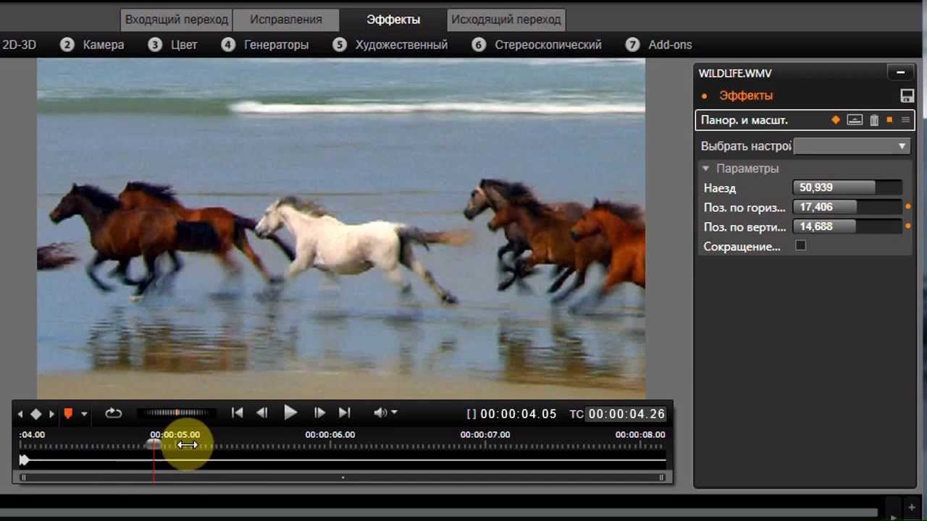
Task: Open the Цвет effects category
Action: point(172,45)
